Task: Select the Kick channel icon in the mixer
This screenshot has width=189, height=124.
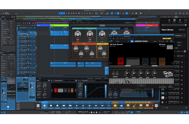Action: [x=44, y=105]
